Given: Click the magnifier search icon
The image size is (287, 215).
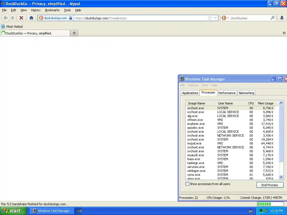Looking at the screenshot, I should [272, 18].
